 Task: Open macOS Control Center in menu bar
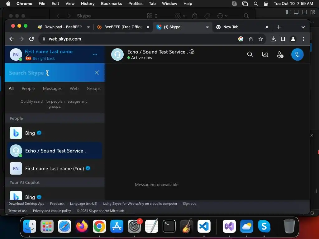pos(266,4)
